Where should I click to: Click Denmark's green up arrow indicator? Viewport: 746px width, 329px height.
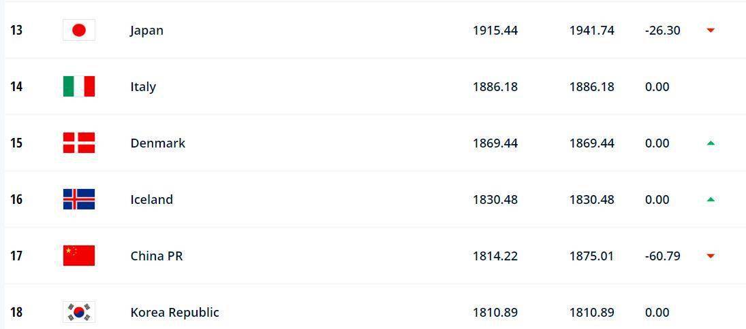[x=711, y=143]
